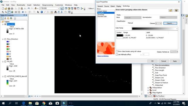Select Stretched in the Show list

(100, 15)
